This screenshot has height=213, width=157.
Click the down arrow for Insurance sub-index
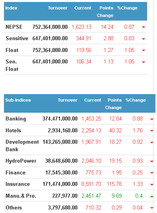[152, 185]
